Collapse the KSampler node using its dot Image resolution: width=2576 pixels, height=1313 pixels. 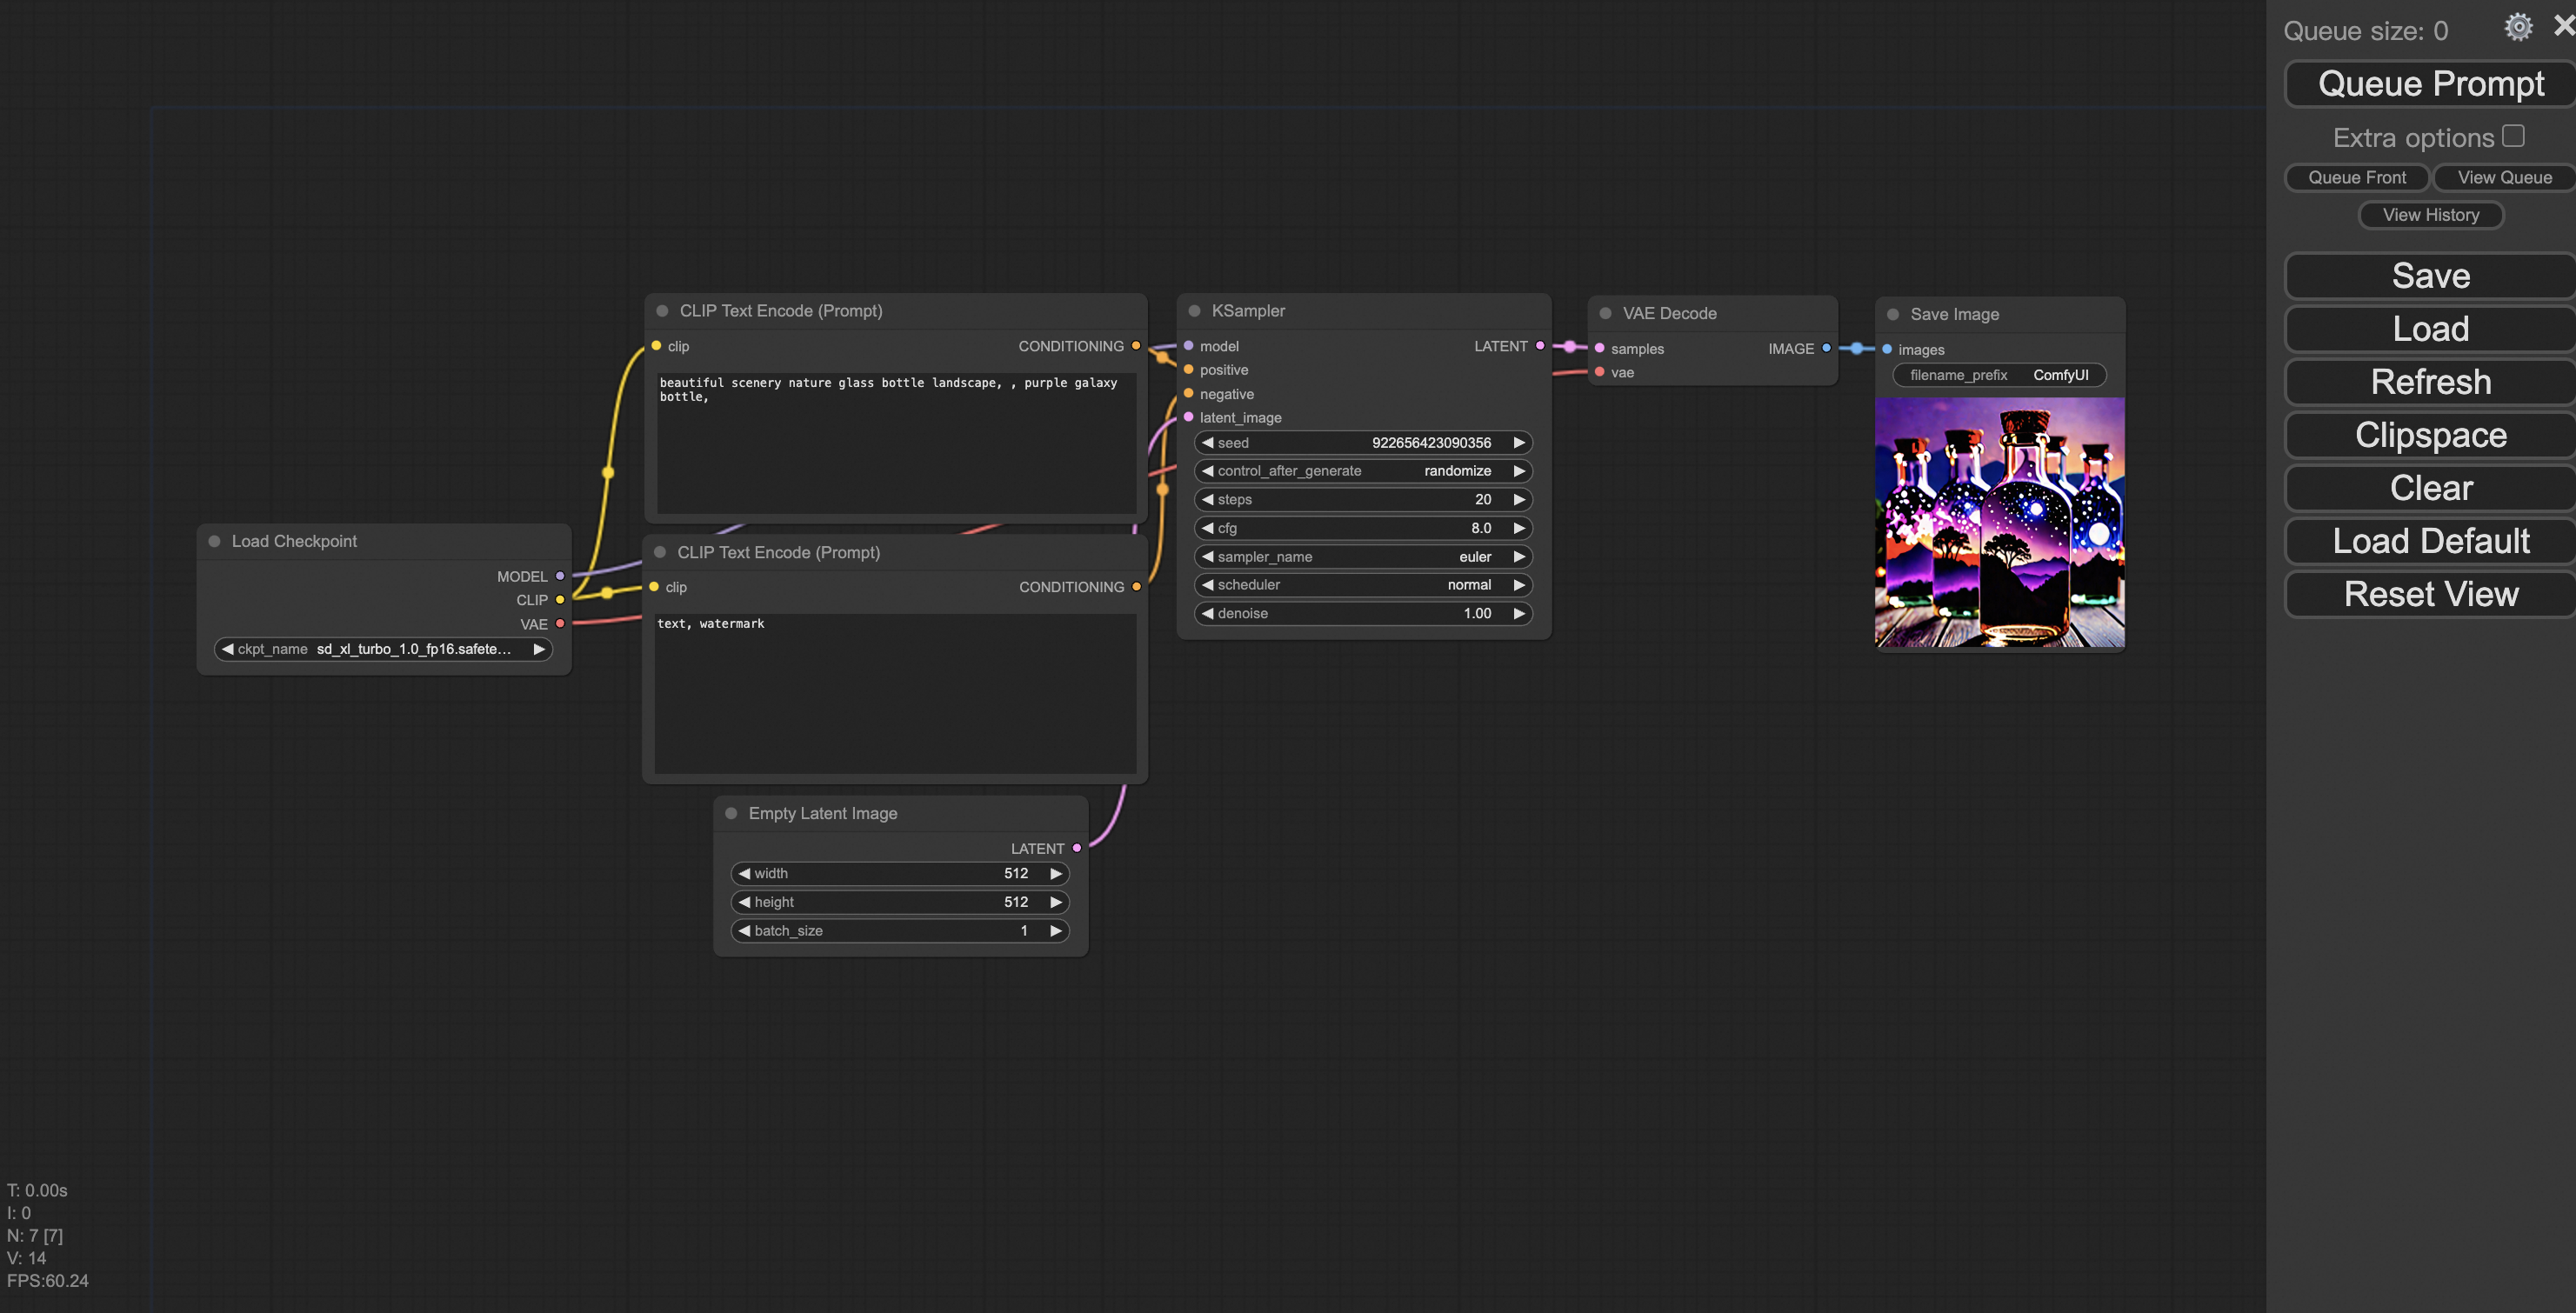(1194, 311)
